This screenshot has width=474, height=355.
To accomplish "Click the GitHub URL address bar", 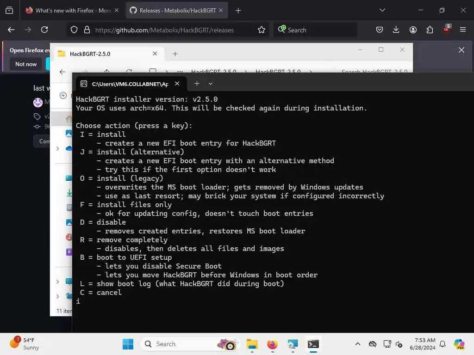I will point(164,30).
